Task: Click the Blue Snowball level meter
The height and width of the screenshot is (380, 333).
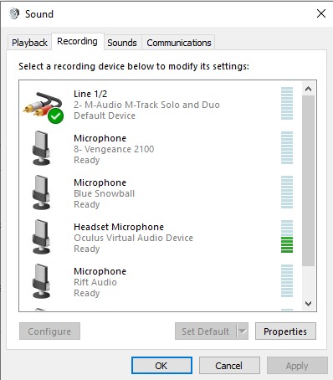Action: coord(287,192)
